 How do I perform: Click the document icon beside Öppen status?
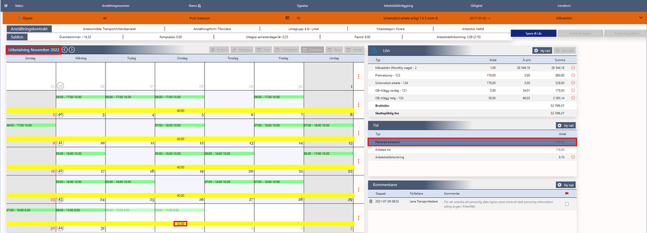click(19, 18)
